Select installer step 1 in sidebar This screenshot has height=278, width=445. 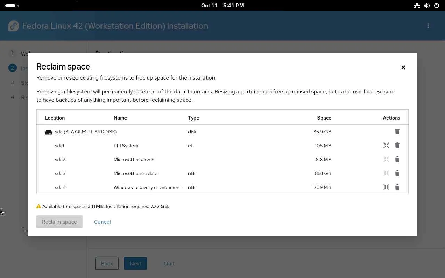[x=13, y=54]
